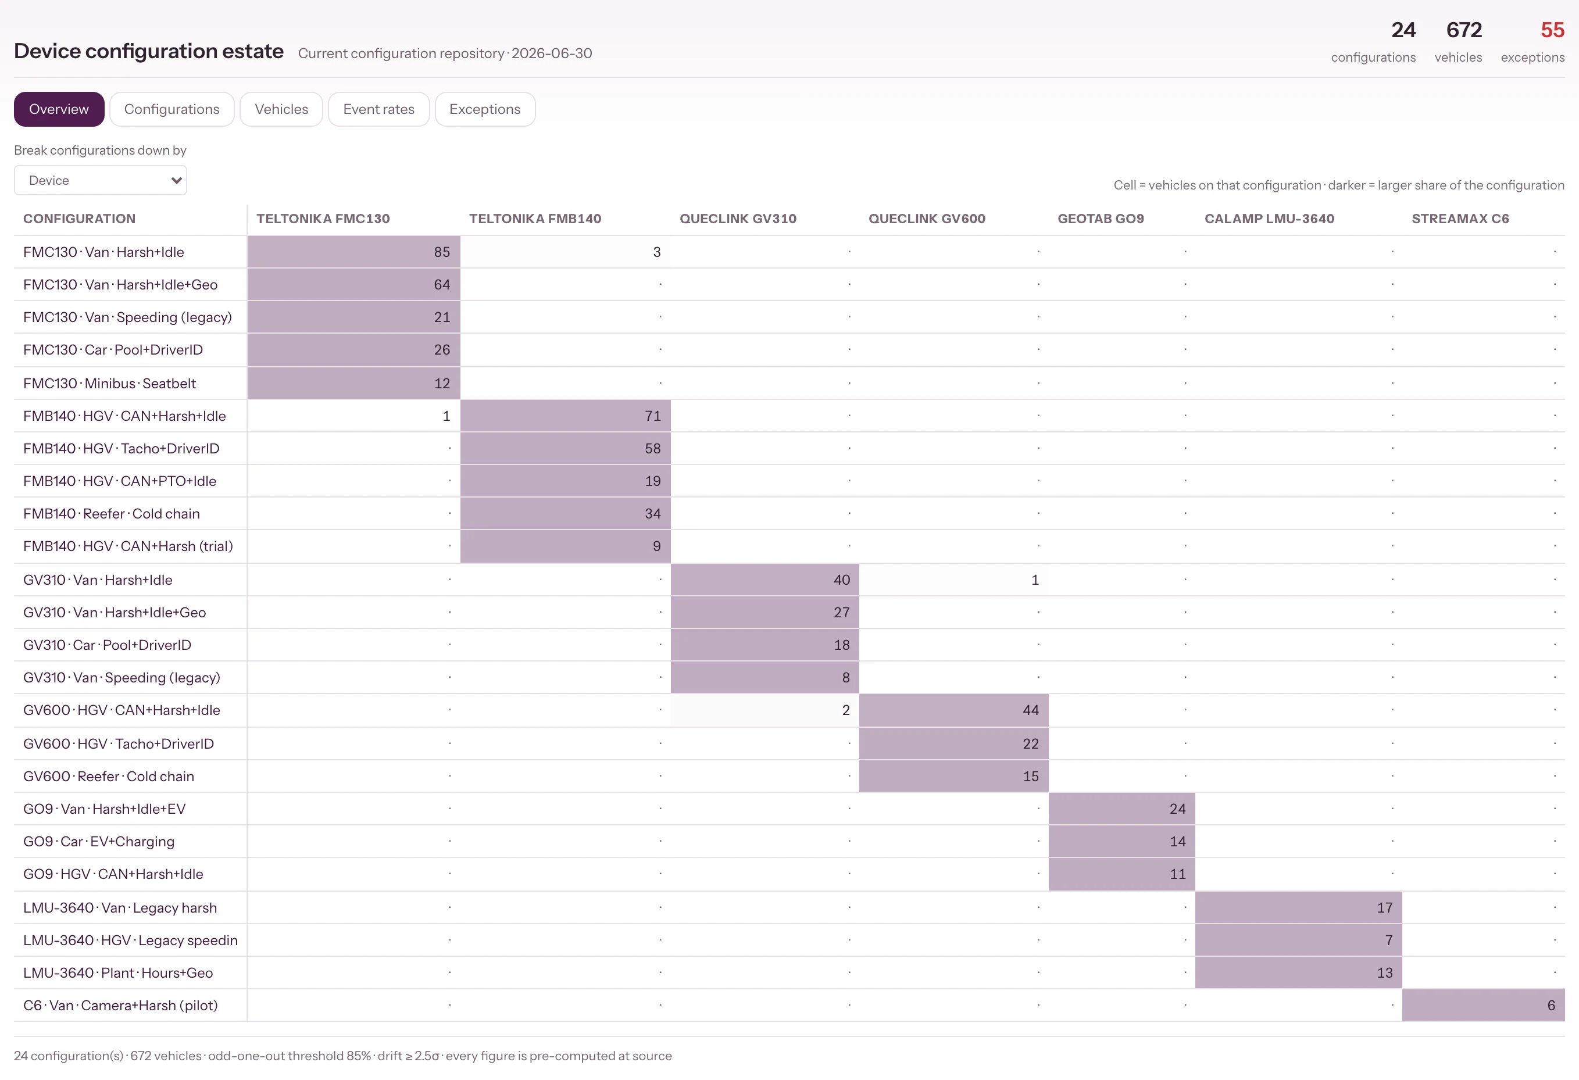Click the 17 cell for LMU-3640 Van Legacy harsh
The width and height of the screenshot is (1579, 1080).
[x=1298, y=908]
